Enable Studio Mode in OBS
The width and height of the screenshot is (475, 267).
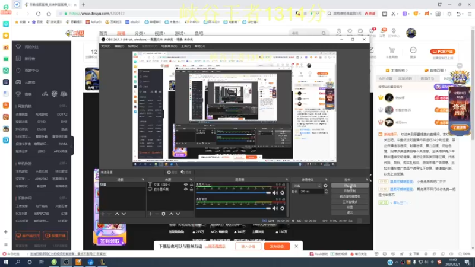(350, 202)
